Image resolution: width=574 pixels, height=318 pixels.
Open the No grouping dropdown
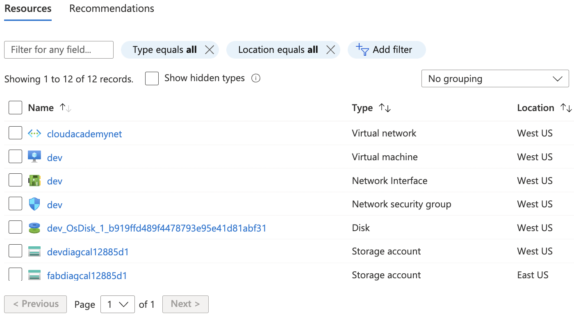pyautogui.click(x=495, y=79)
